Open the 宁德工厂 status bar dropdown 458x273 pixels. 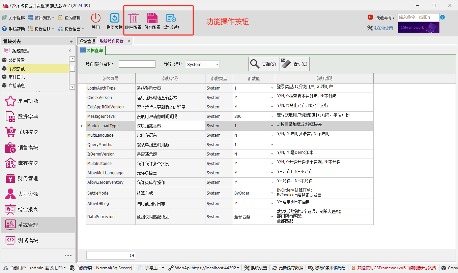[x=152, y=268]
